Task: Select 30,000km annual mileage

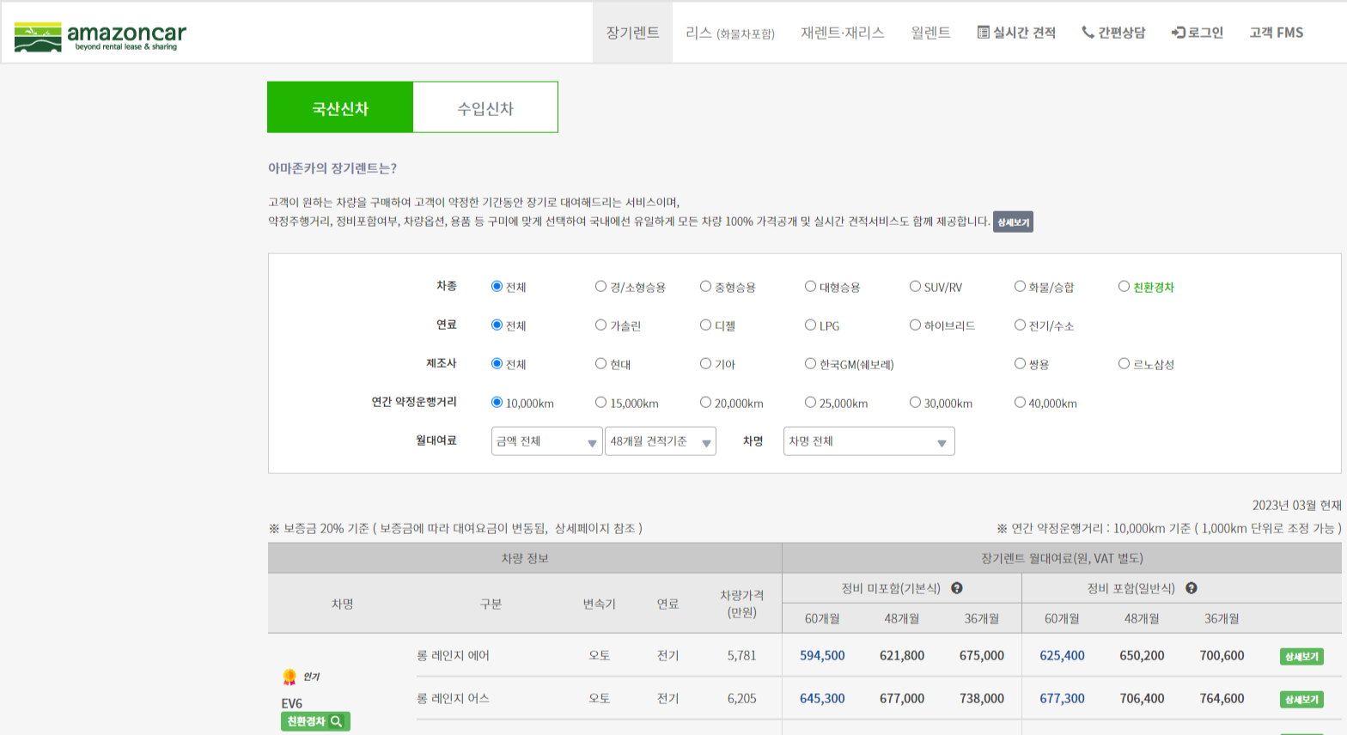Action: click(x=915, y=402)
